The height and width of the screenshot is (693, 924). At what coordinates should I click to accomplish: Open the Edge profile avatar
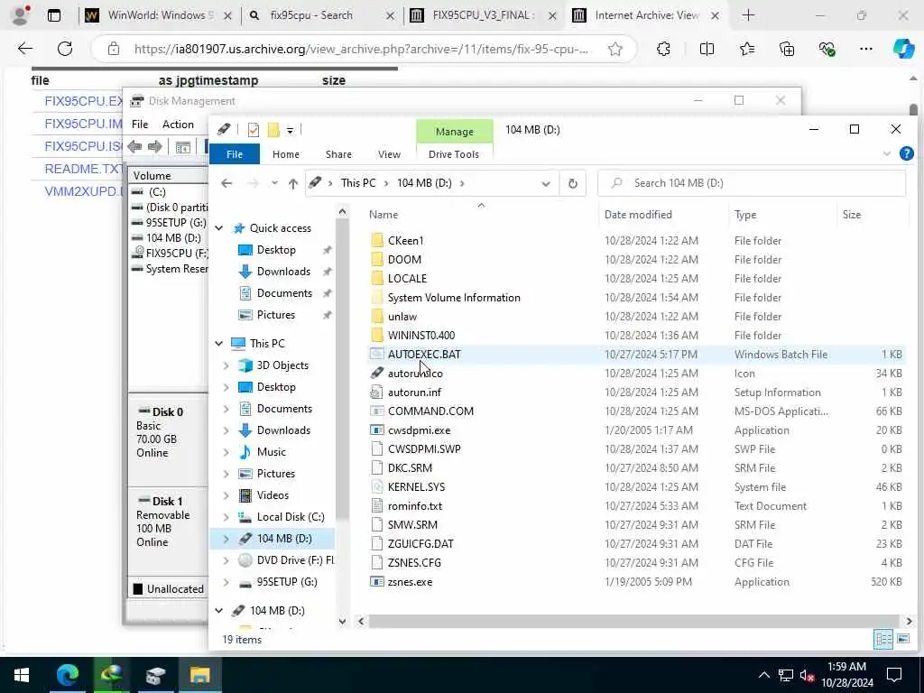[x=21, y=15]
